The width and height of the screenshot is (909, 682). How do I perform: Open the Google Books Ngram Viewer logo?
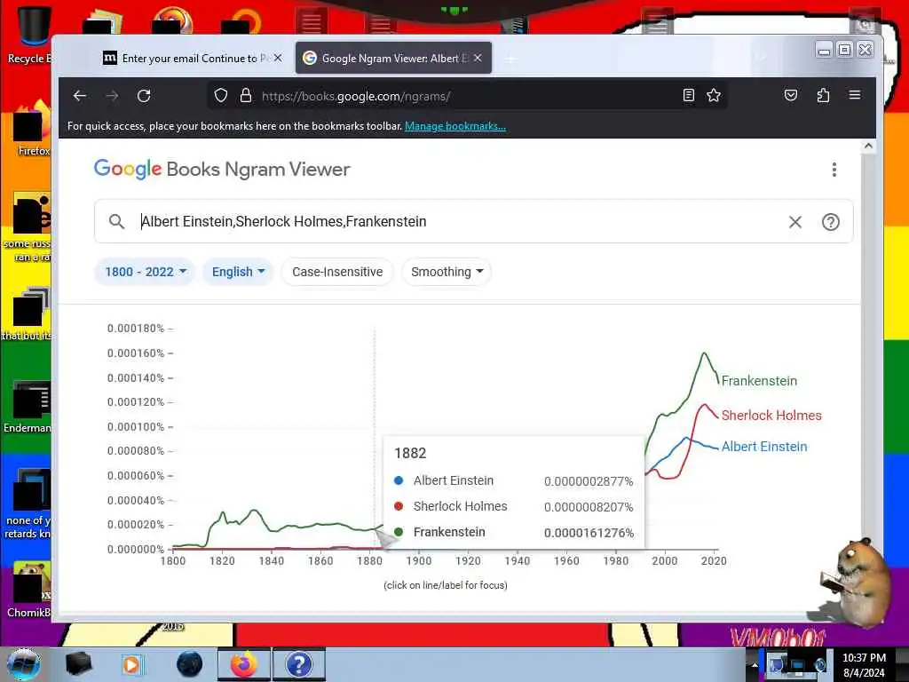point(222,170)
